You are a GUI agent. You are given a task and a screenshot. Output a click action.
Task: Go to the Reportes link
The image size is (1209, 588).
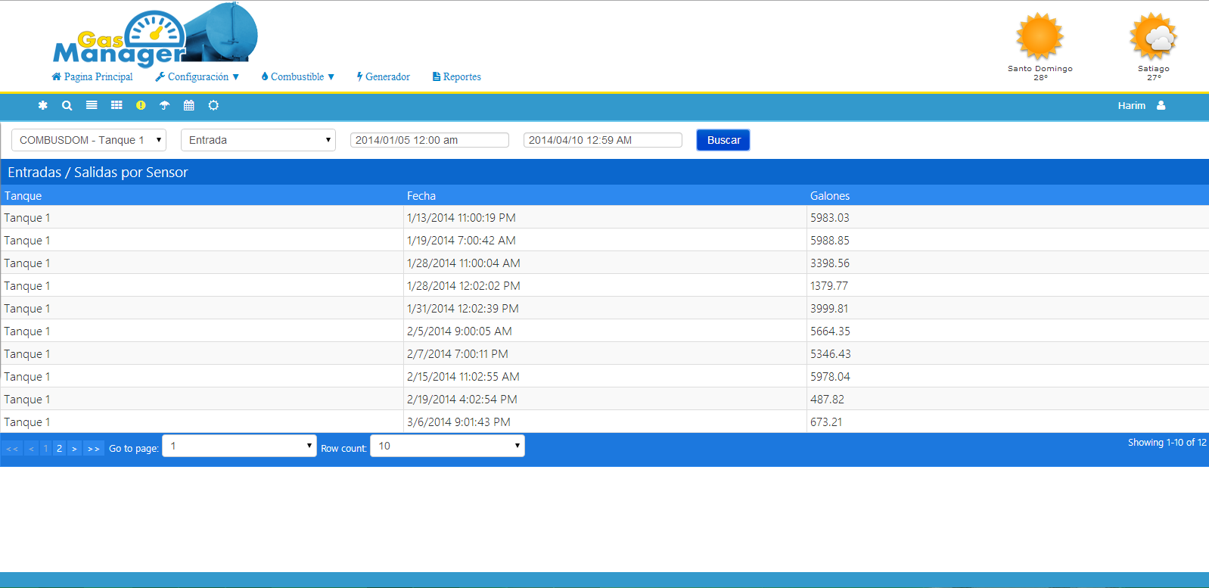[x=457, y=76]
